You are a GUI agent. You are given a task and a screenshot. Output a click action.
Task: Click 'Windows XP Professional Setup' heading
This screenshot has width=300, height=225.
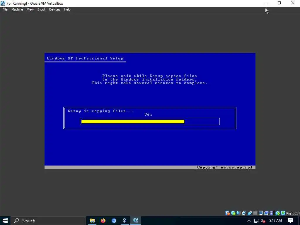coord(85,58)
